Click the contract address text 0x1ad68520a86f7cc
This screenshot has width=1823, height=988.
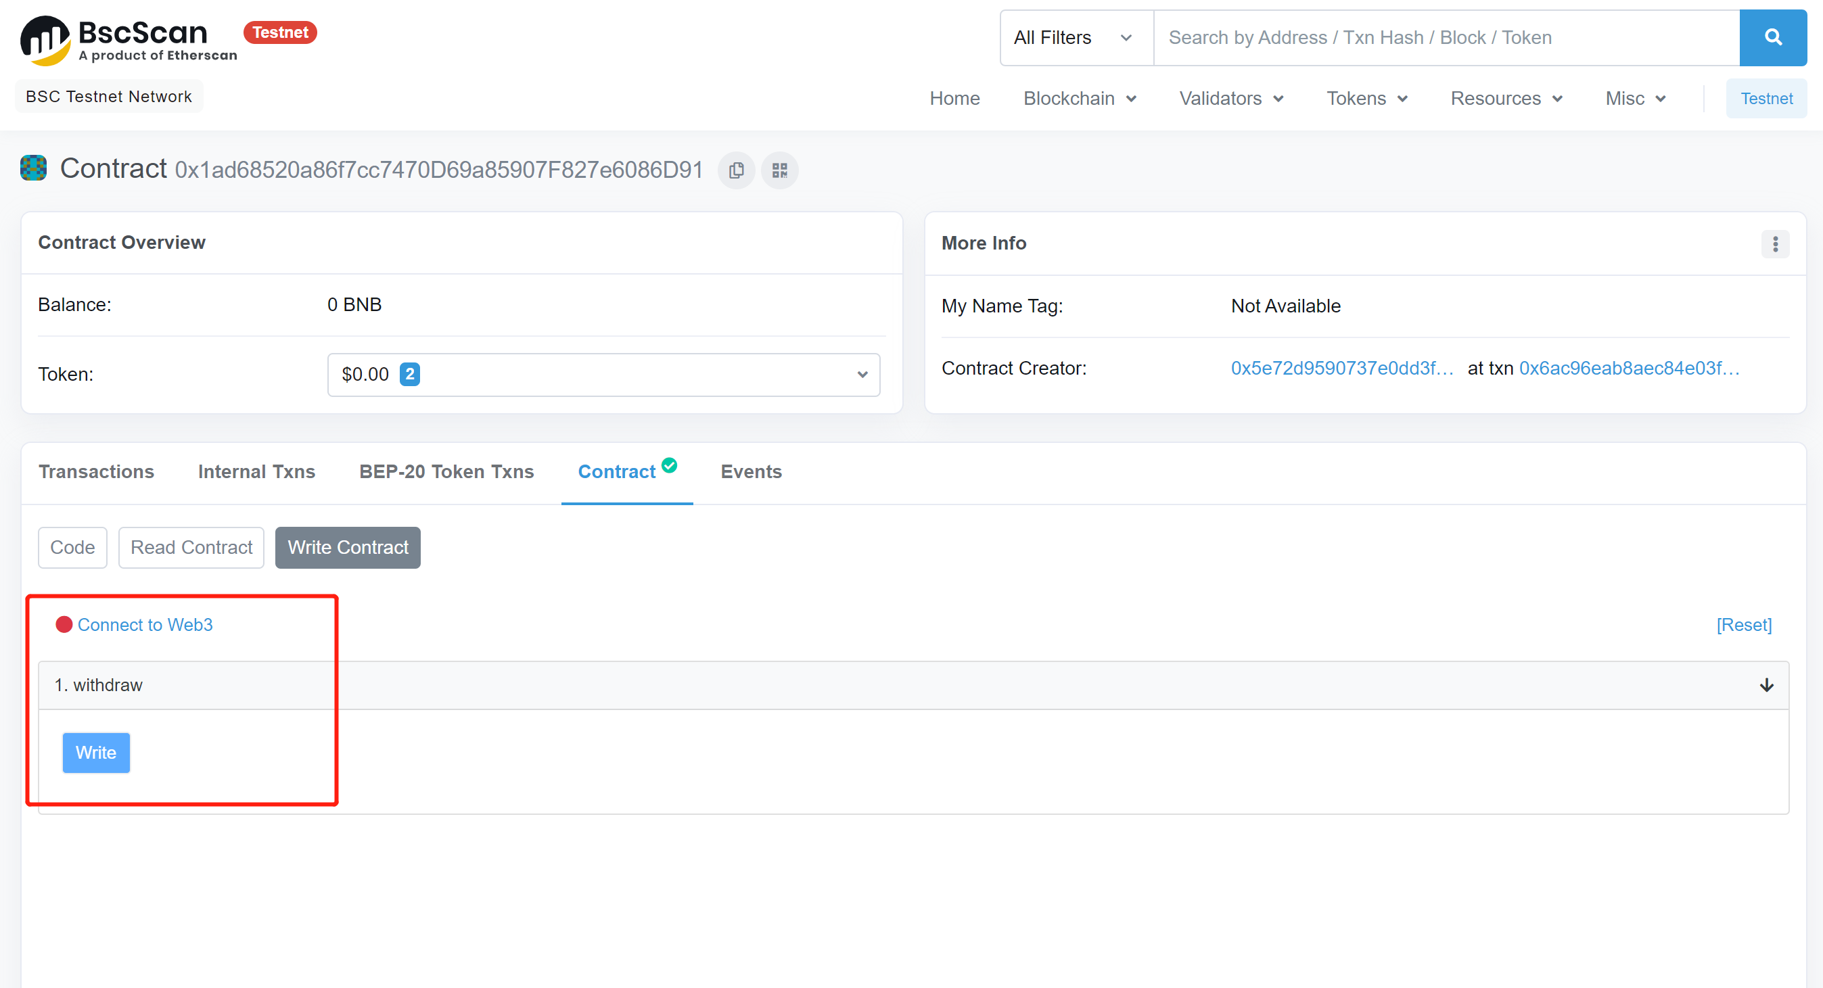click(439, 170)
